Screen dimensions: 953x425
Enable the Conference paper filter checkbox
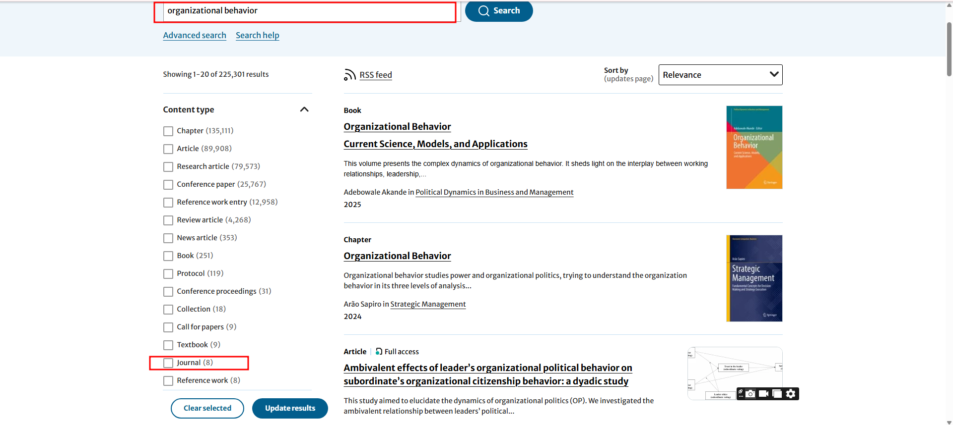(168, 185)
